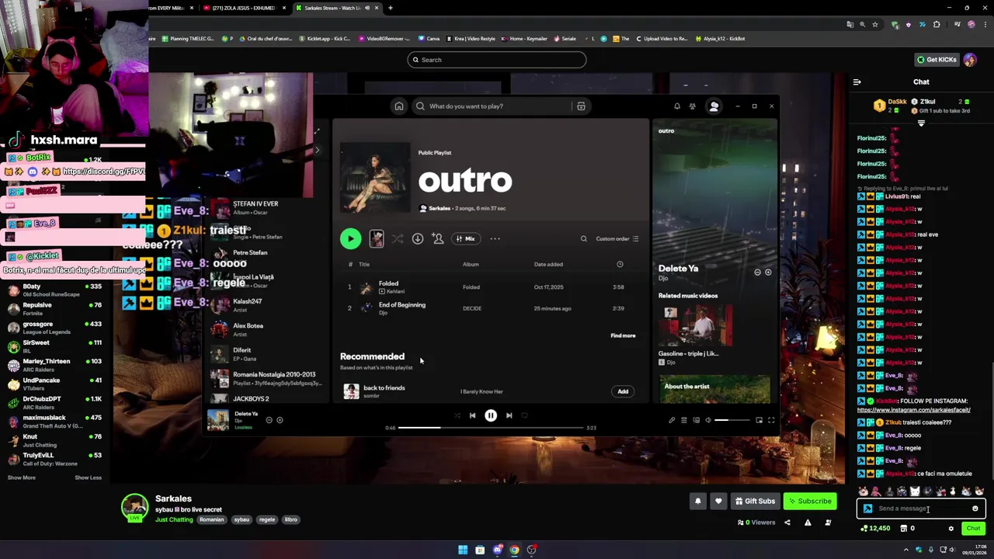Invite collaborators to outro playlist

[438, 238]
